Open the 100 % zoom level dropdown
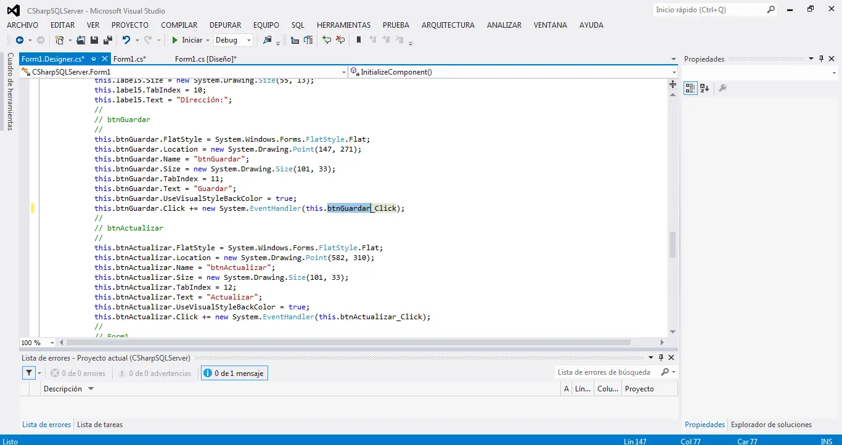This screenshot has width=842, height=445. [52, 343]
